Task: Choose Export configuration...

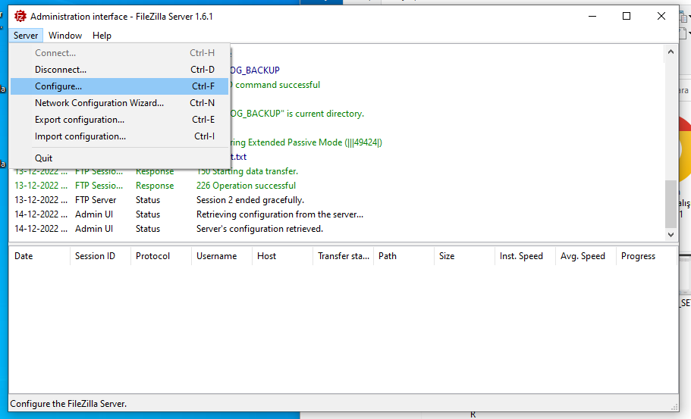Action: pos(119,120)
